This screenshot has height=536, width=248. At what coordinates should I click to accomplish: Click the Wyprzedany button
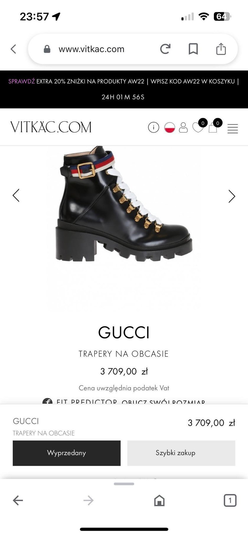tap(66, 453)
